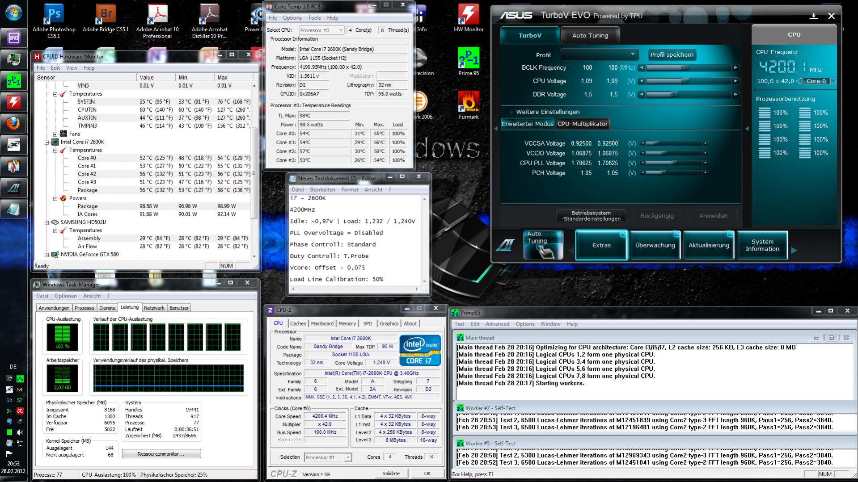The height and width of the screenshot is (482, 858).
Task: Open the Profil dropdown in TurboV EVO
Action: pyautogui.click(x=600, y=54)
